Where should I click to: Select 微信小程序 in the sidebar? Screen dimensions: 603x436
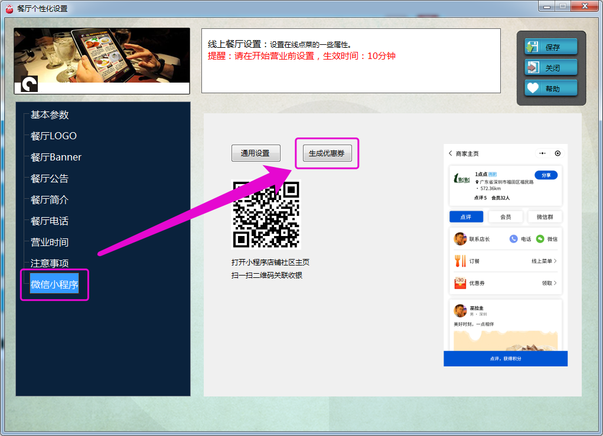tap(54, 284)
